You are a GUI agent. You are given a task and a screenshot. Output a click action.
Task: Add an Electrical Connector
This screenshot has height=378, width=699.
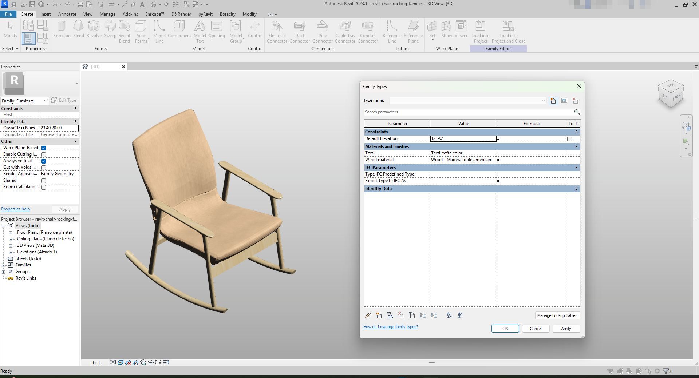point(277,32)
